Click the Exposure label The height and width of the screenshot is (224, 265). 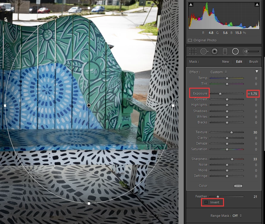200,93
